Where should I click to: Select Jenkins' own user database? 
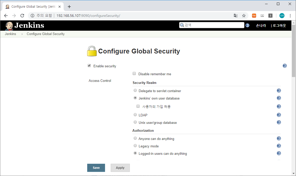(x=135, y=98)
